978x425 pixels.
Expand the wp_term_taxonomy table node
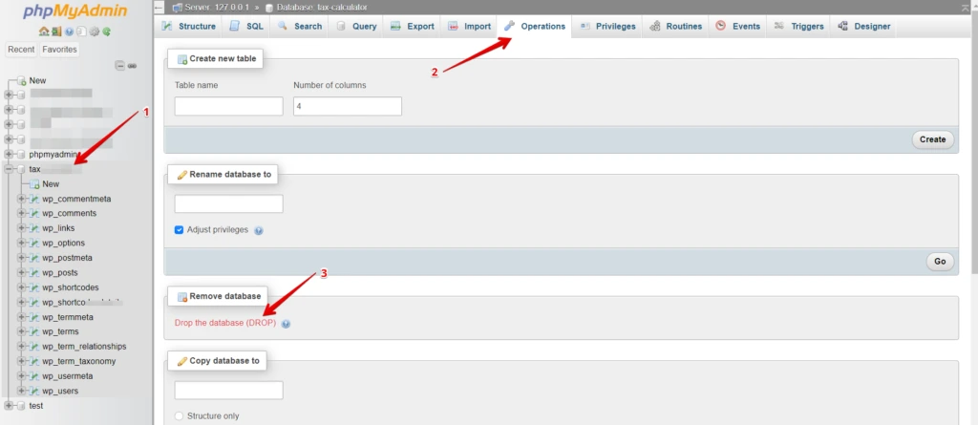click(21, 361)
